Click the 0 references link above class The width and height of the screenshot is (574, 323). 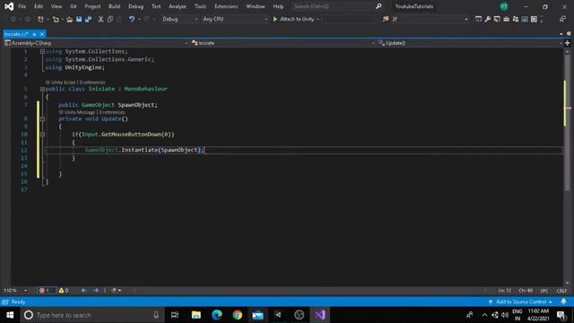coord(92,83)
